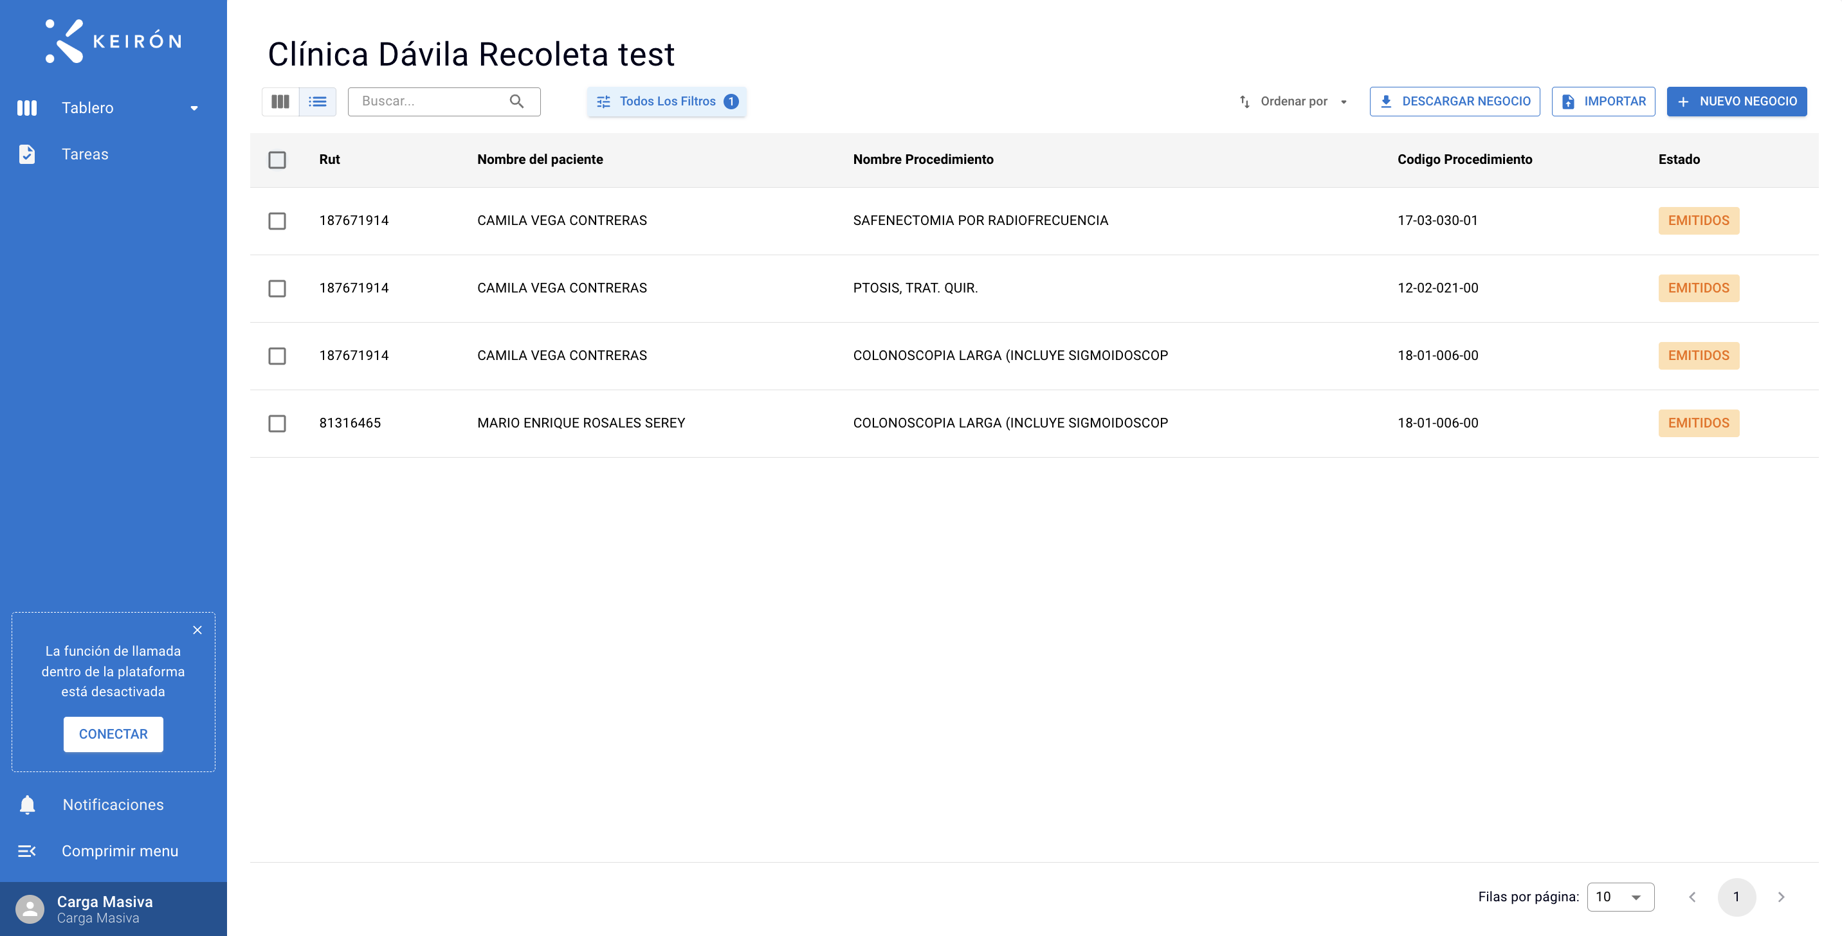Open Notificaciones menu item
This screenshot has height=936, width=1842.
[113, 804]
